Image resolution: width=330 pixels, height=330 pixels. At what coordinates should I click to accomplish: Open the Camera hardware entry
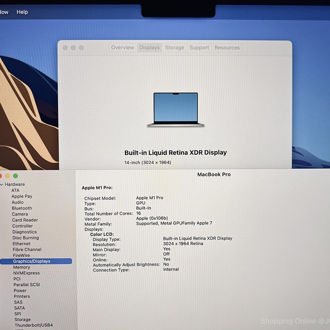(20, 214)
